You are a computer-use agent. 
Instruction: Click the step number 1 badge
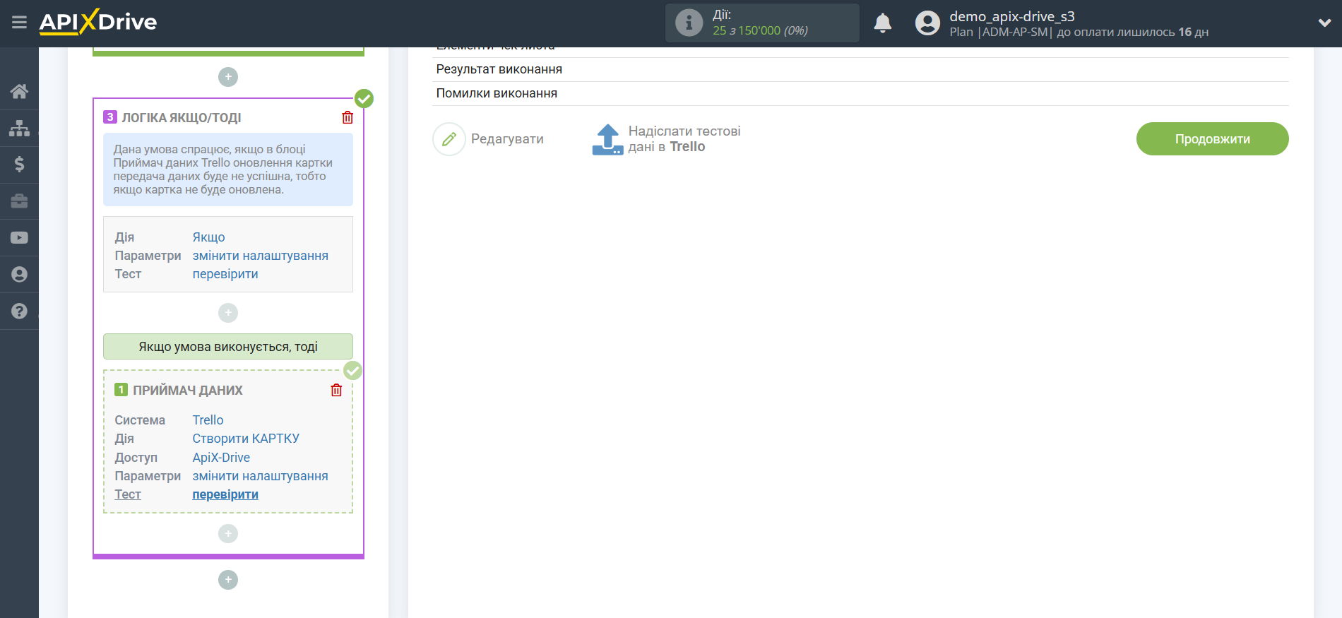(x=121, y=390)
